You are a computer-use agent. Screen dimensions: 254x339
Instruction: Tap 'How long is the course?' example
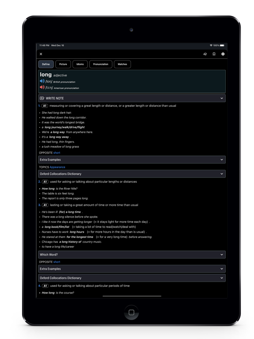click(x=58, y=293)
